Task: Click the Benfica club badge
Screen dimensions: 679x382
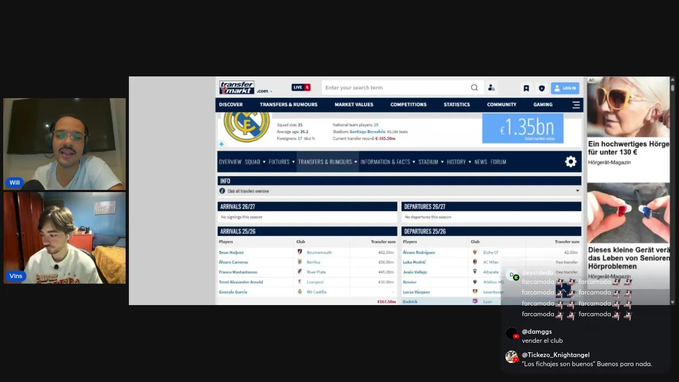Action: pyautogui.click(x=300, y=262)
